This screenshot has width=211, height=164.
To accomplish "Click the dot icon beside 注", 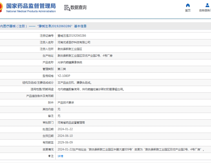I will pyautogui.click(x=49, y=156).
